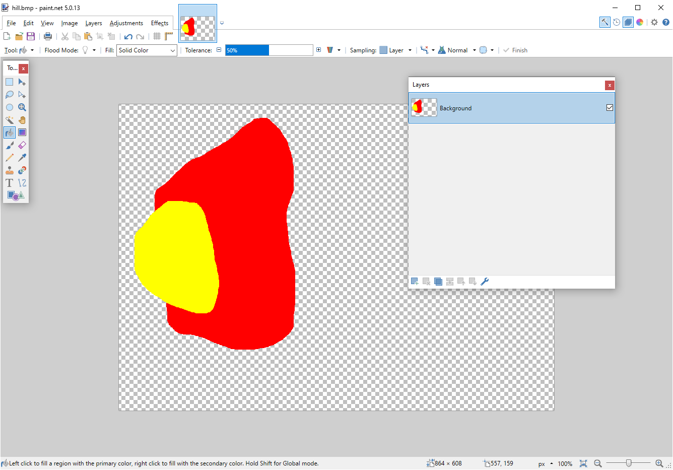Image resolution: width=673 pixels, height=470 pixels.
Task: Open the Fill style dropdown
Action: pos(147,50)
